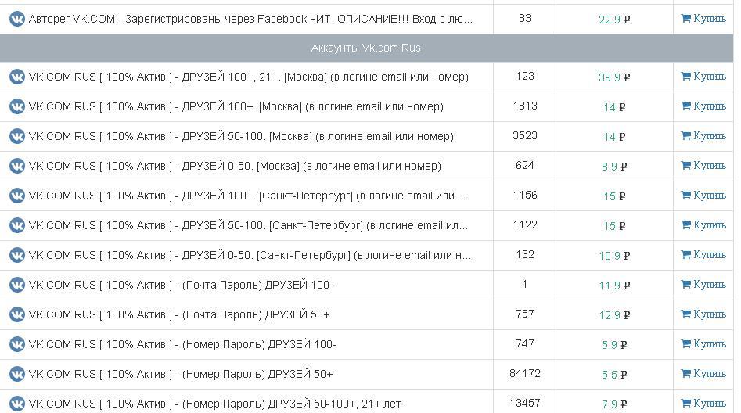
Task: Click the Аккаунты Vk.com Rus category header
Action: [x=365, y=48]
